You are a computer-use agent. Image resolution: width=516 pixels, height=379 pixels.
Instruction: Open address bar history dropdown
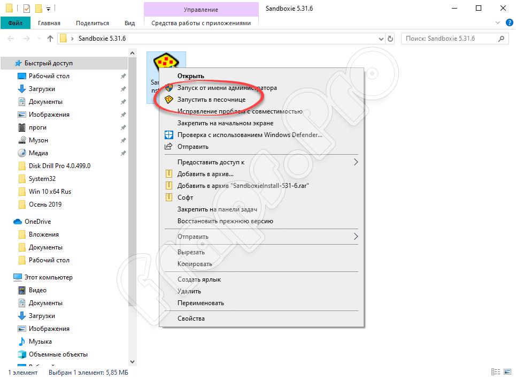(380, 39)
